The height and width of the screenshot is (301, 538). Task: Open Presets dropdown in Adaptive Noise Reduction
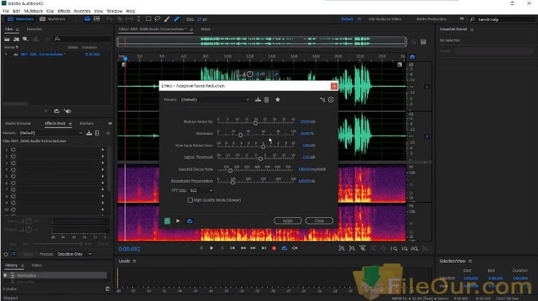(215, 100)
